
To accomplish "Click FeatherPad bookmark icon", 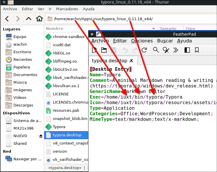I will pos(197,50).
